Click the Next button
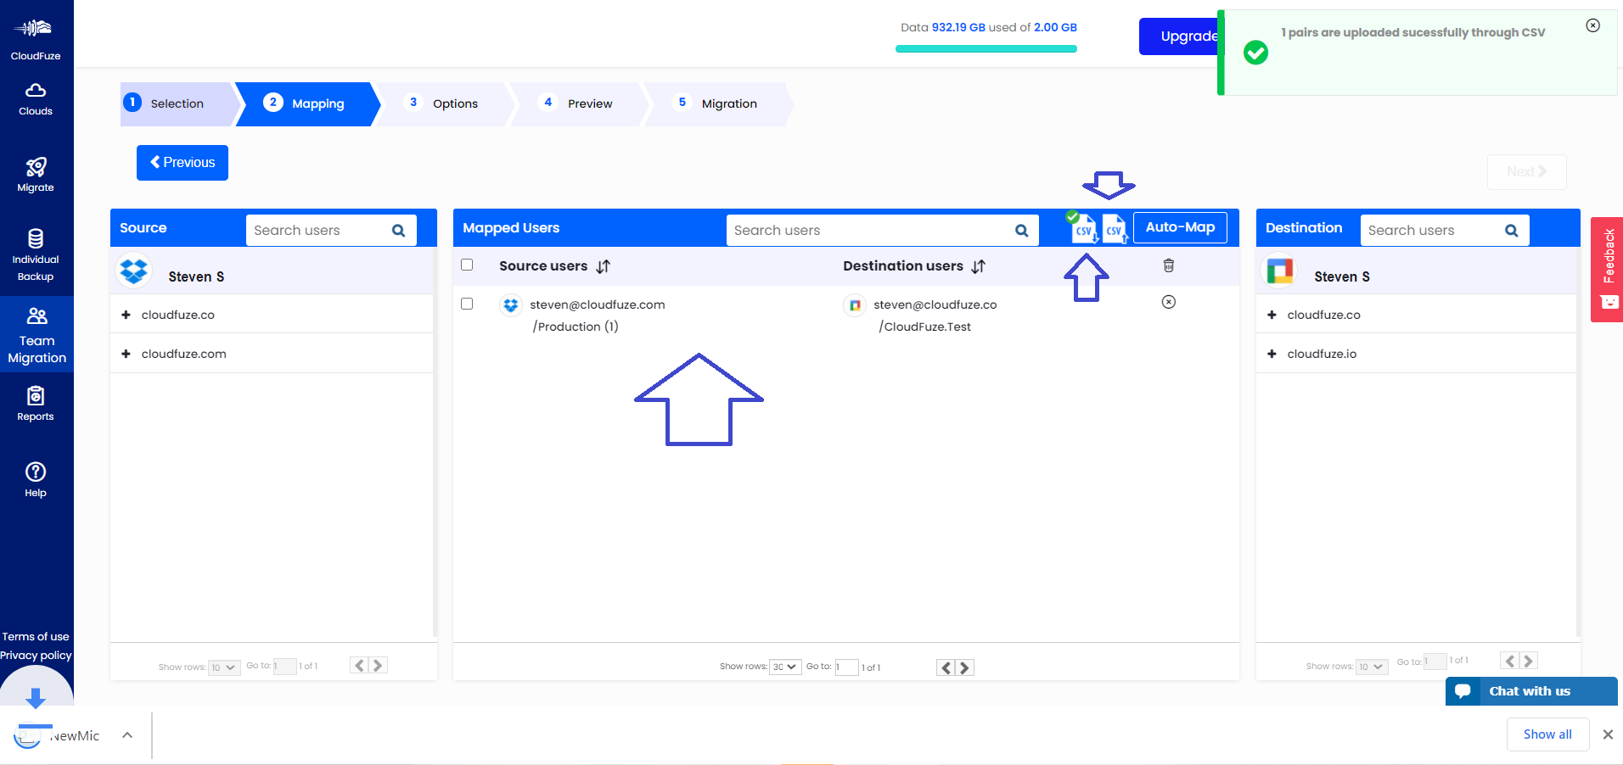Image resolution: width=1623 pixels, height=765 pixels. (1526, 171)
